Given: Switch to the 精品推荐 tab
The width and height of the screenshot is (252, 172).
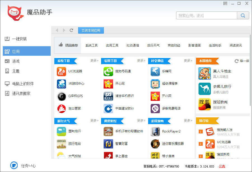Looking at the screenshot, I should (68, 45).
